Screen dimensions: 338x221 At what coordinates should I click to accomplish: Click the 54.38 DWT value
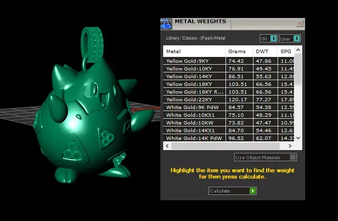(264, 107)
